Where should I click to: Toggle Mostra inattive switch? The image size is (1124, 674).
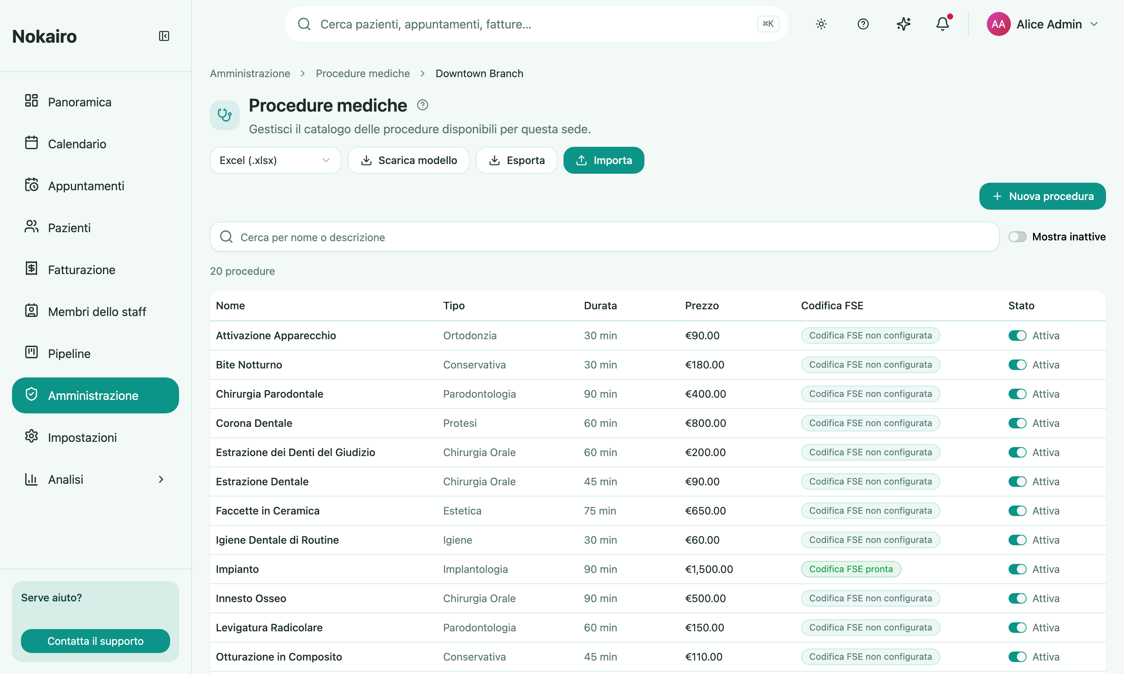click(1017, 237)
